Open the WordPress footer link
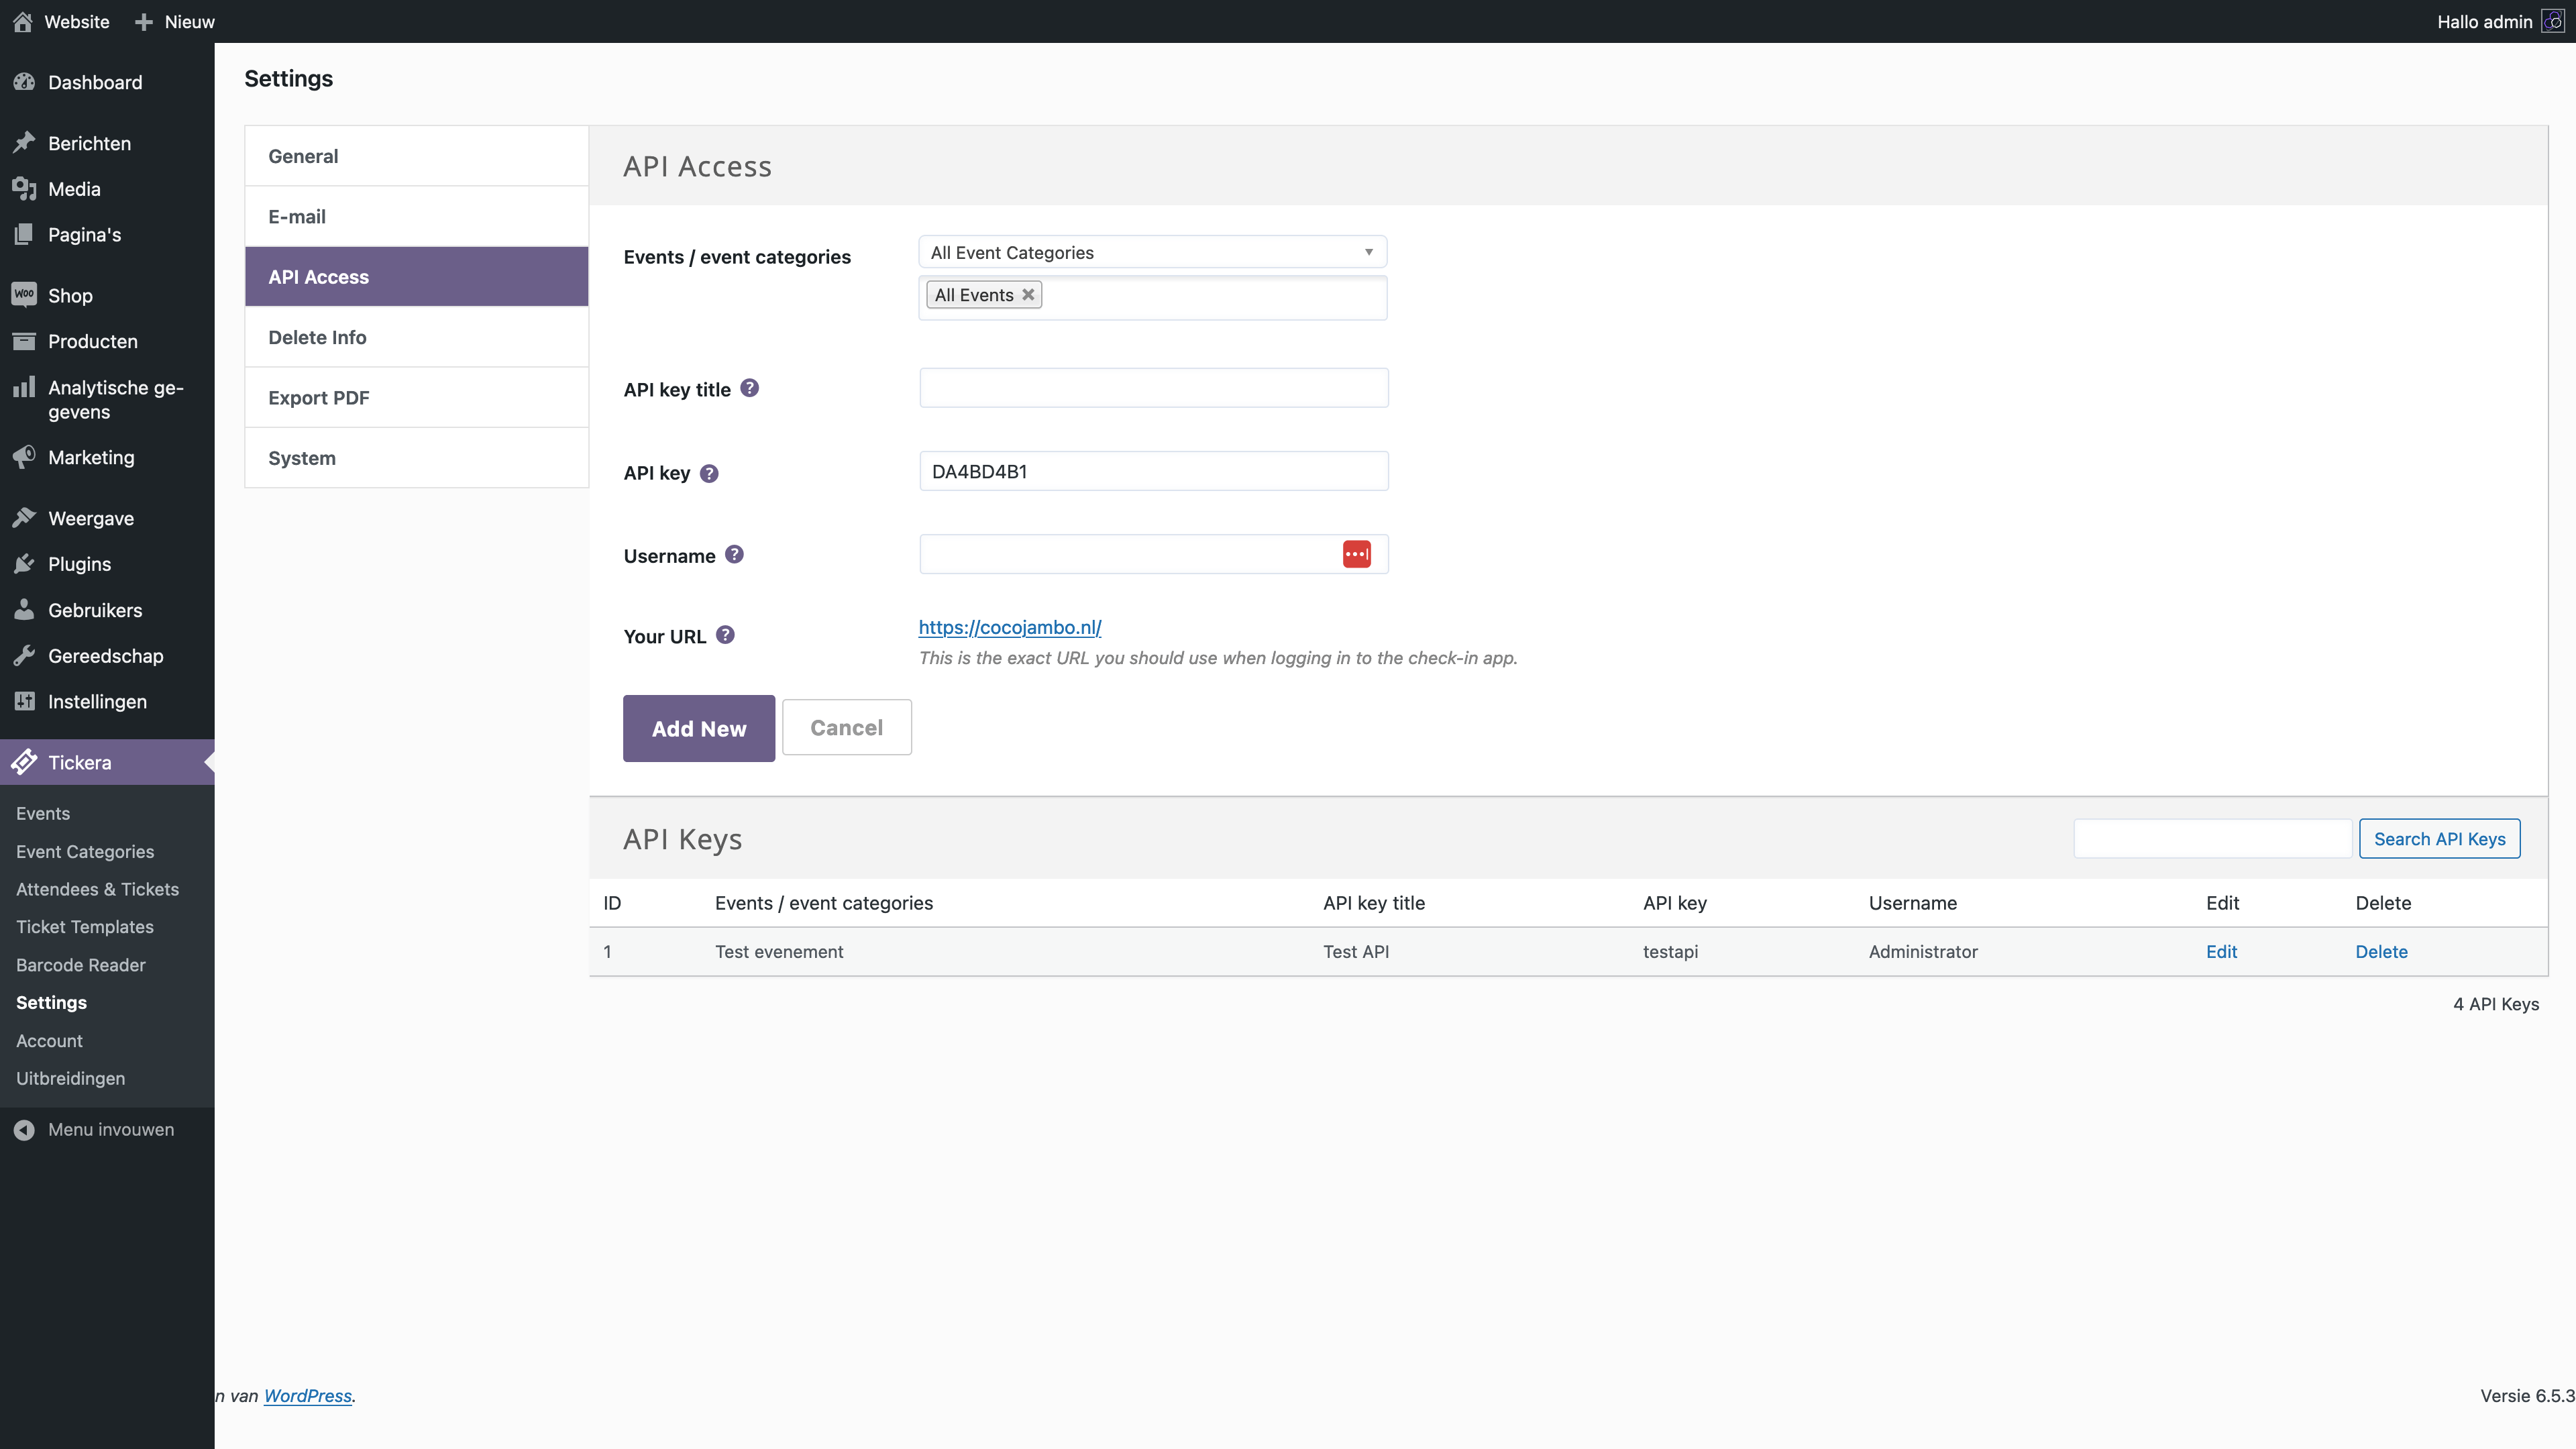Viewport: 2576px width, 1449px height. [x=307, y=1396]
